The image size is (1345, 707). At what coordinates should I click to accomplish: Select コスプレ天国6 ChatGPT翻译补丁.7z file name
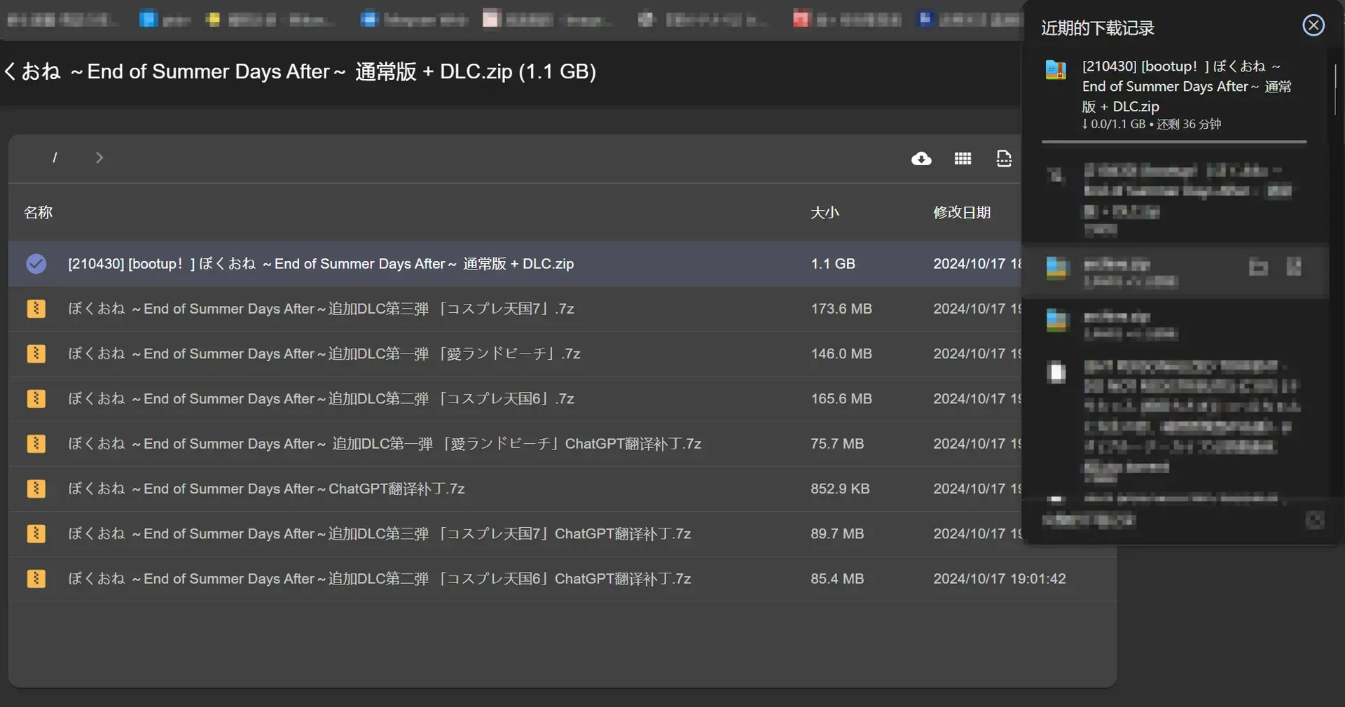tap(380, 579)
